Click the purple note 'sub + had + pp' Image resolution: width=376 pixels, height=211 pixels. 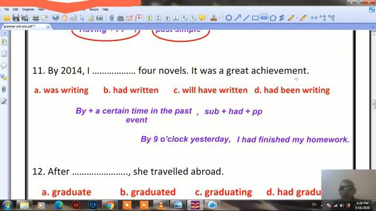coord(234,111)
